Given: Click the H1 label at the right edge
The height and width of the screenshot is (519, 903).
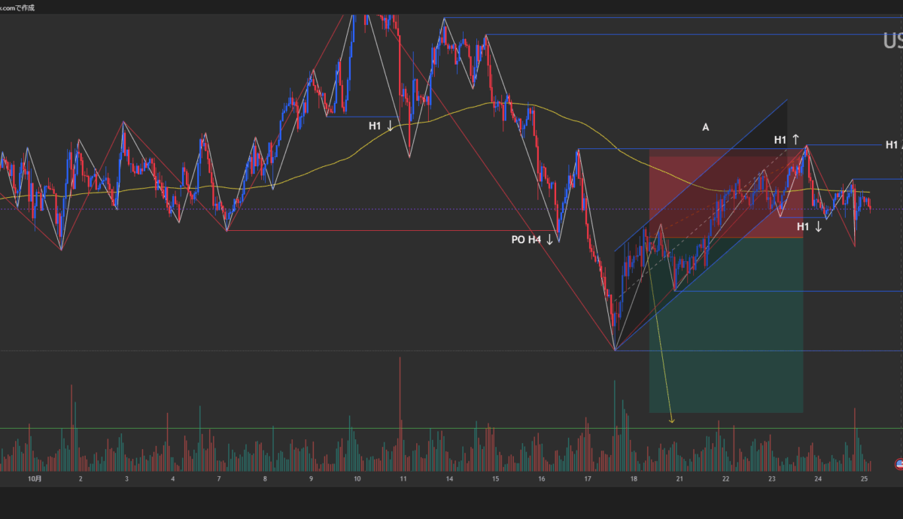Looking at the screenshot, I should tap(892, 145).
